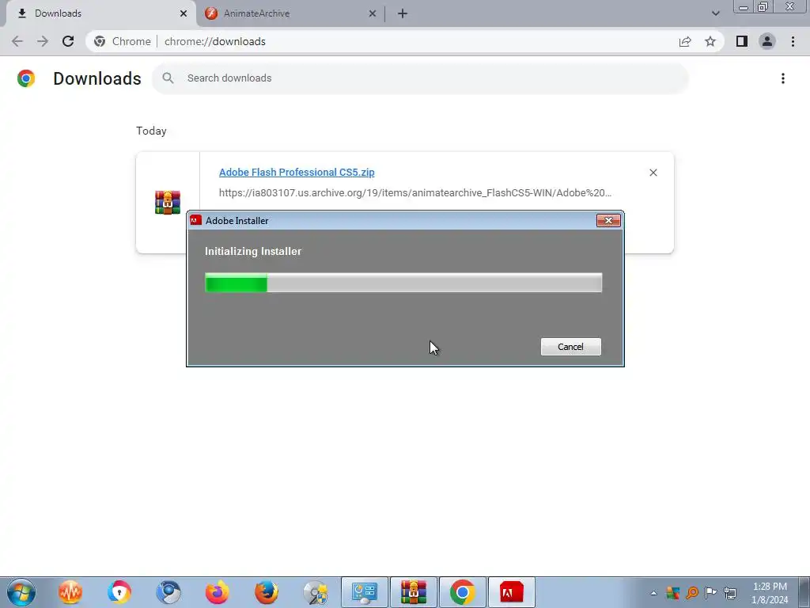Viewport: 810px width, 608px height.
Task: Click the Adobe Installer title bar icon
Action: point(196,220)
